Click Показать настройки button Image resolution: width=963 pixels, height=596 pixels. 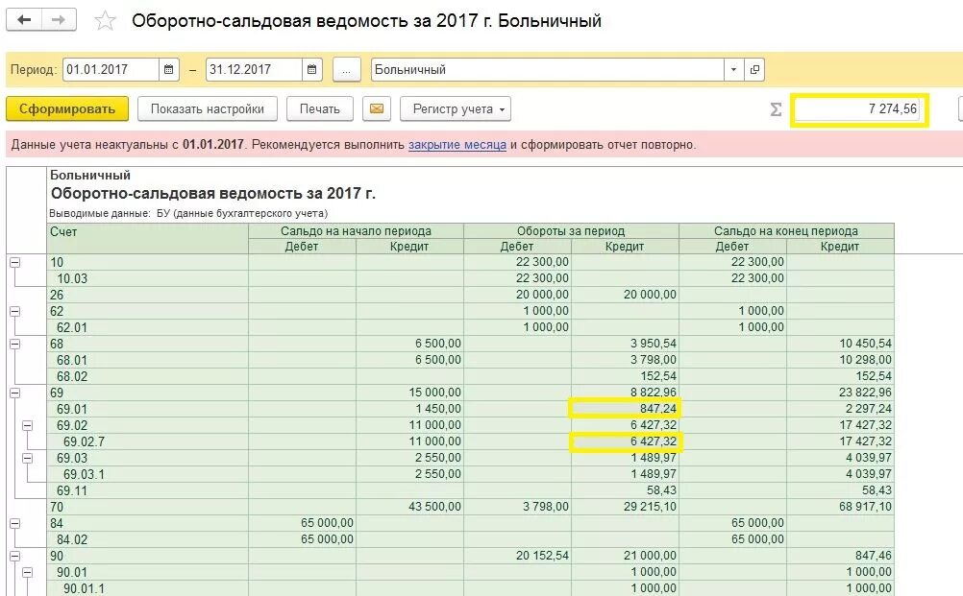click(207, 109)
